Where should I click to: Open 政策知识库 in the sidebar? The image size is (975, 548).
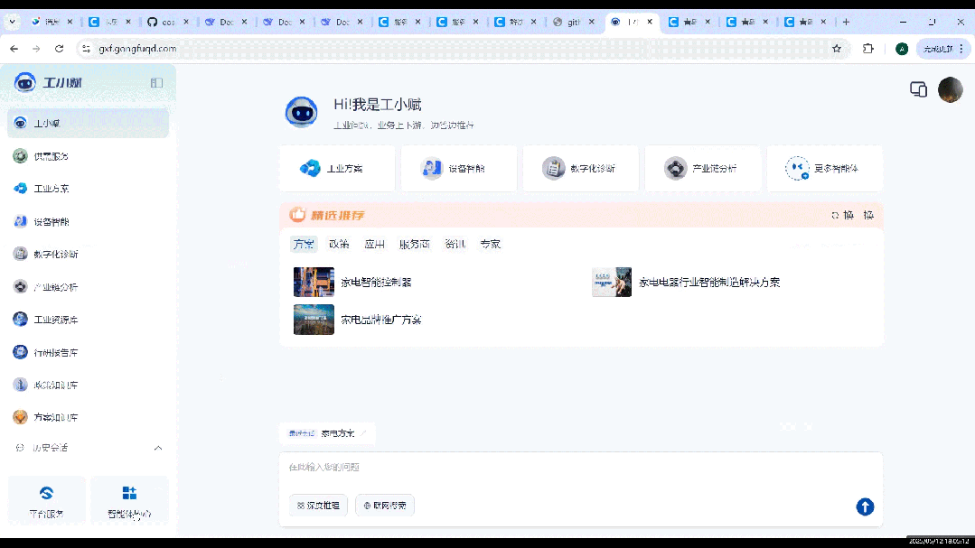[88, 385]
